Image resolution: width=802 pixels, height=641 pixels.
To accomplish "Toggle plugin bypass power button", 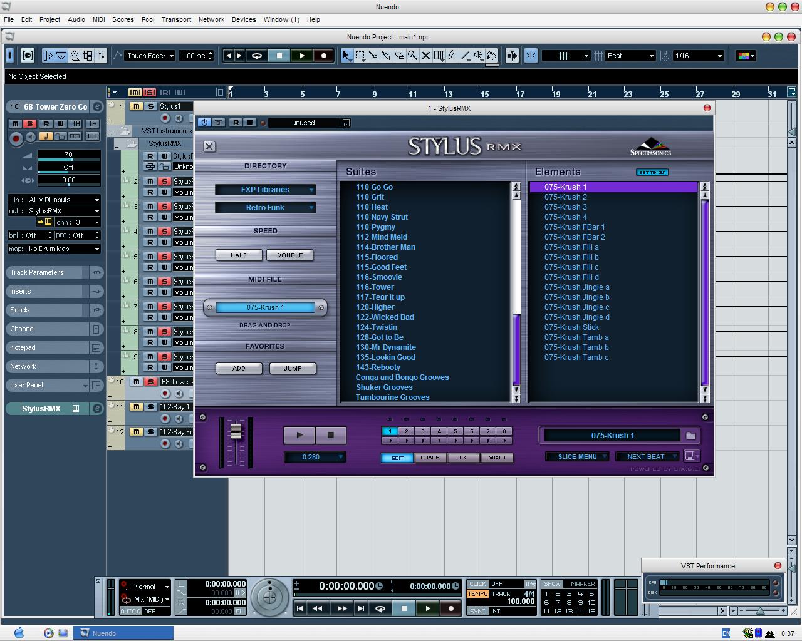I will pyautogui.click(x=204, y=123).
